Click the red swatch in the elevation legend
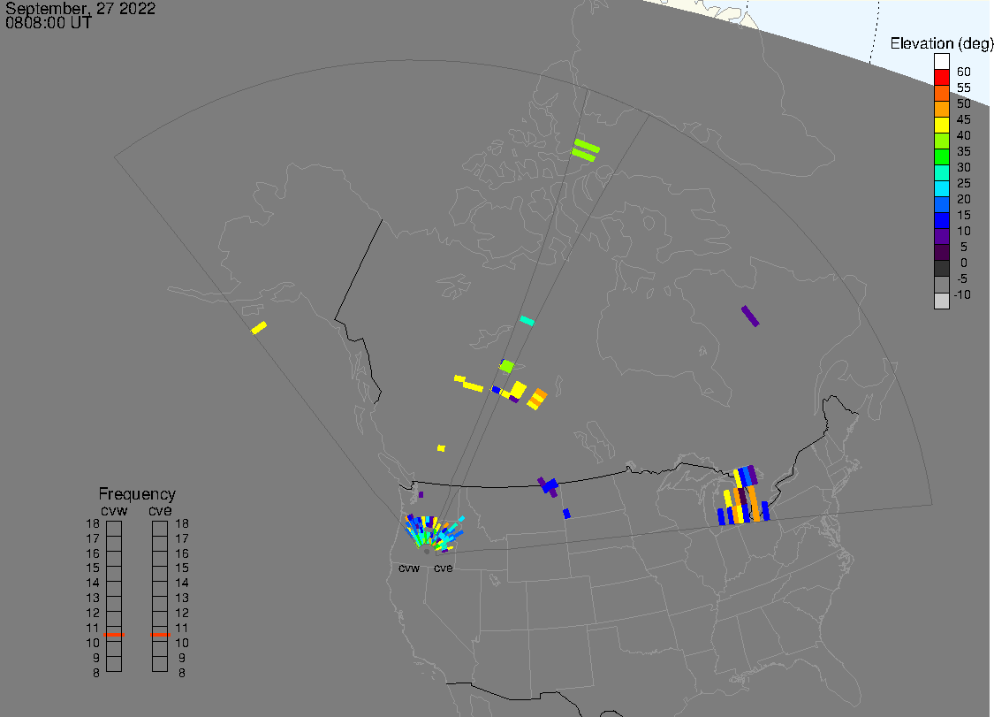994x717 pixels. pyautogui.click(x=941, y=78)
